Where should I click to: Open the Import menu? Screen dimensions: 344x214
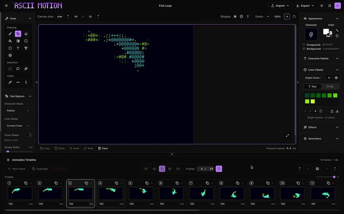pos(280,6)
